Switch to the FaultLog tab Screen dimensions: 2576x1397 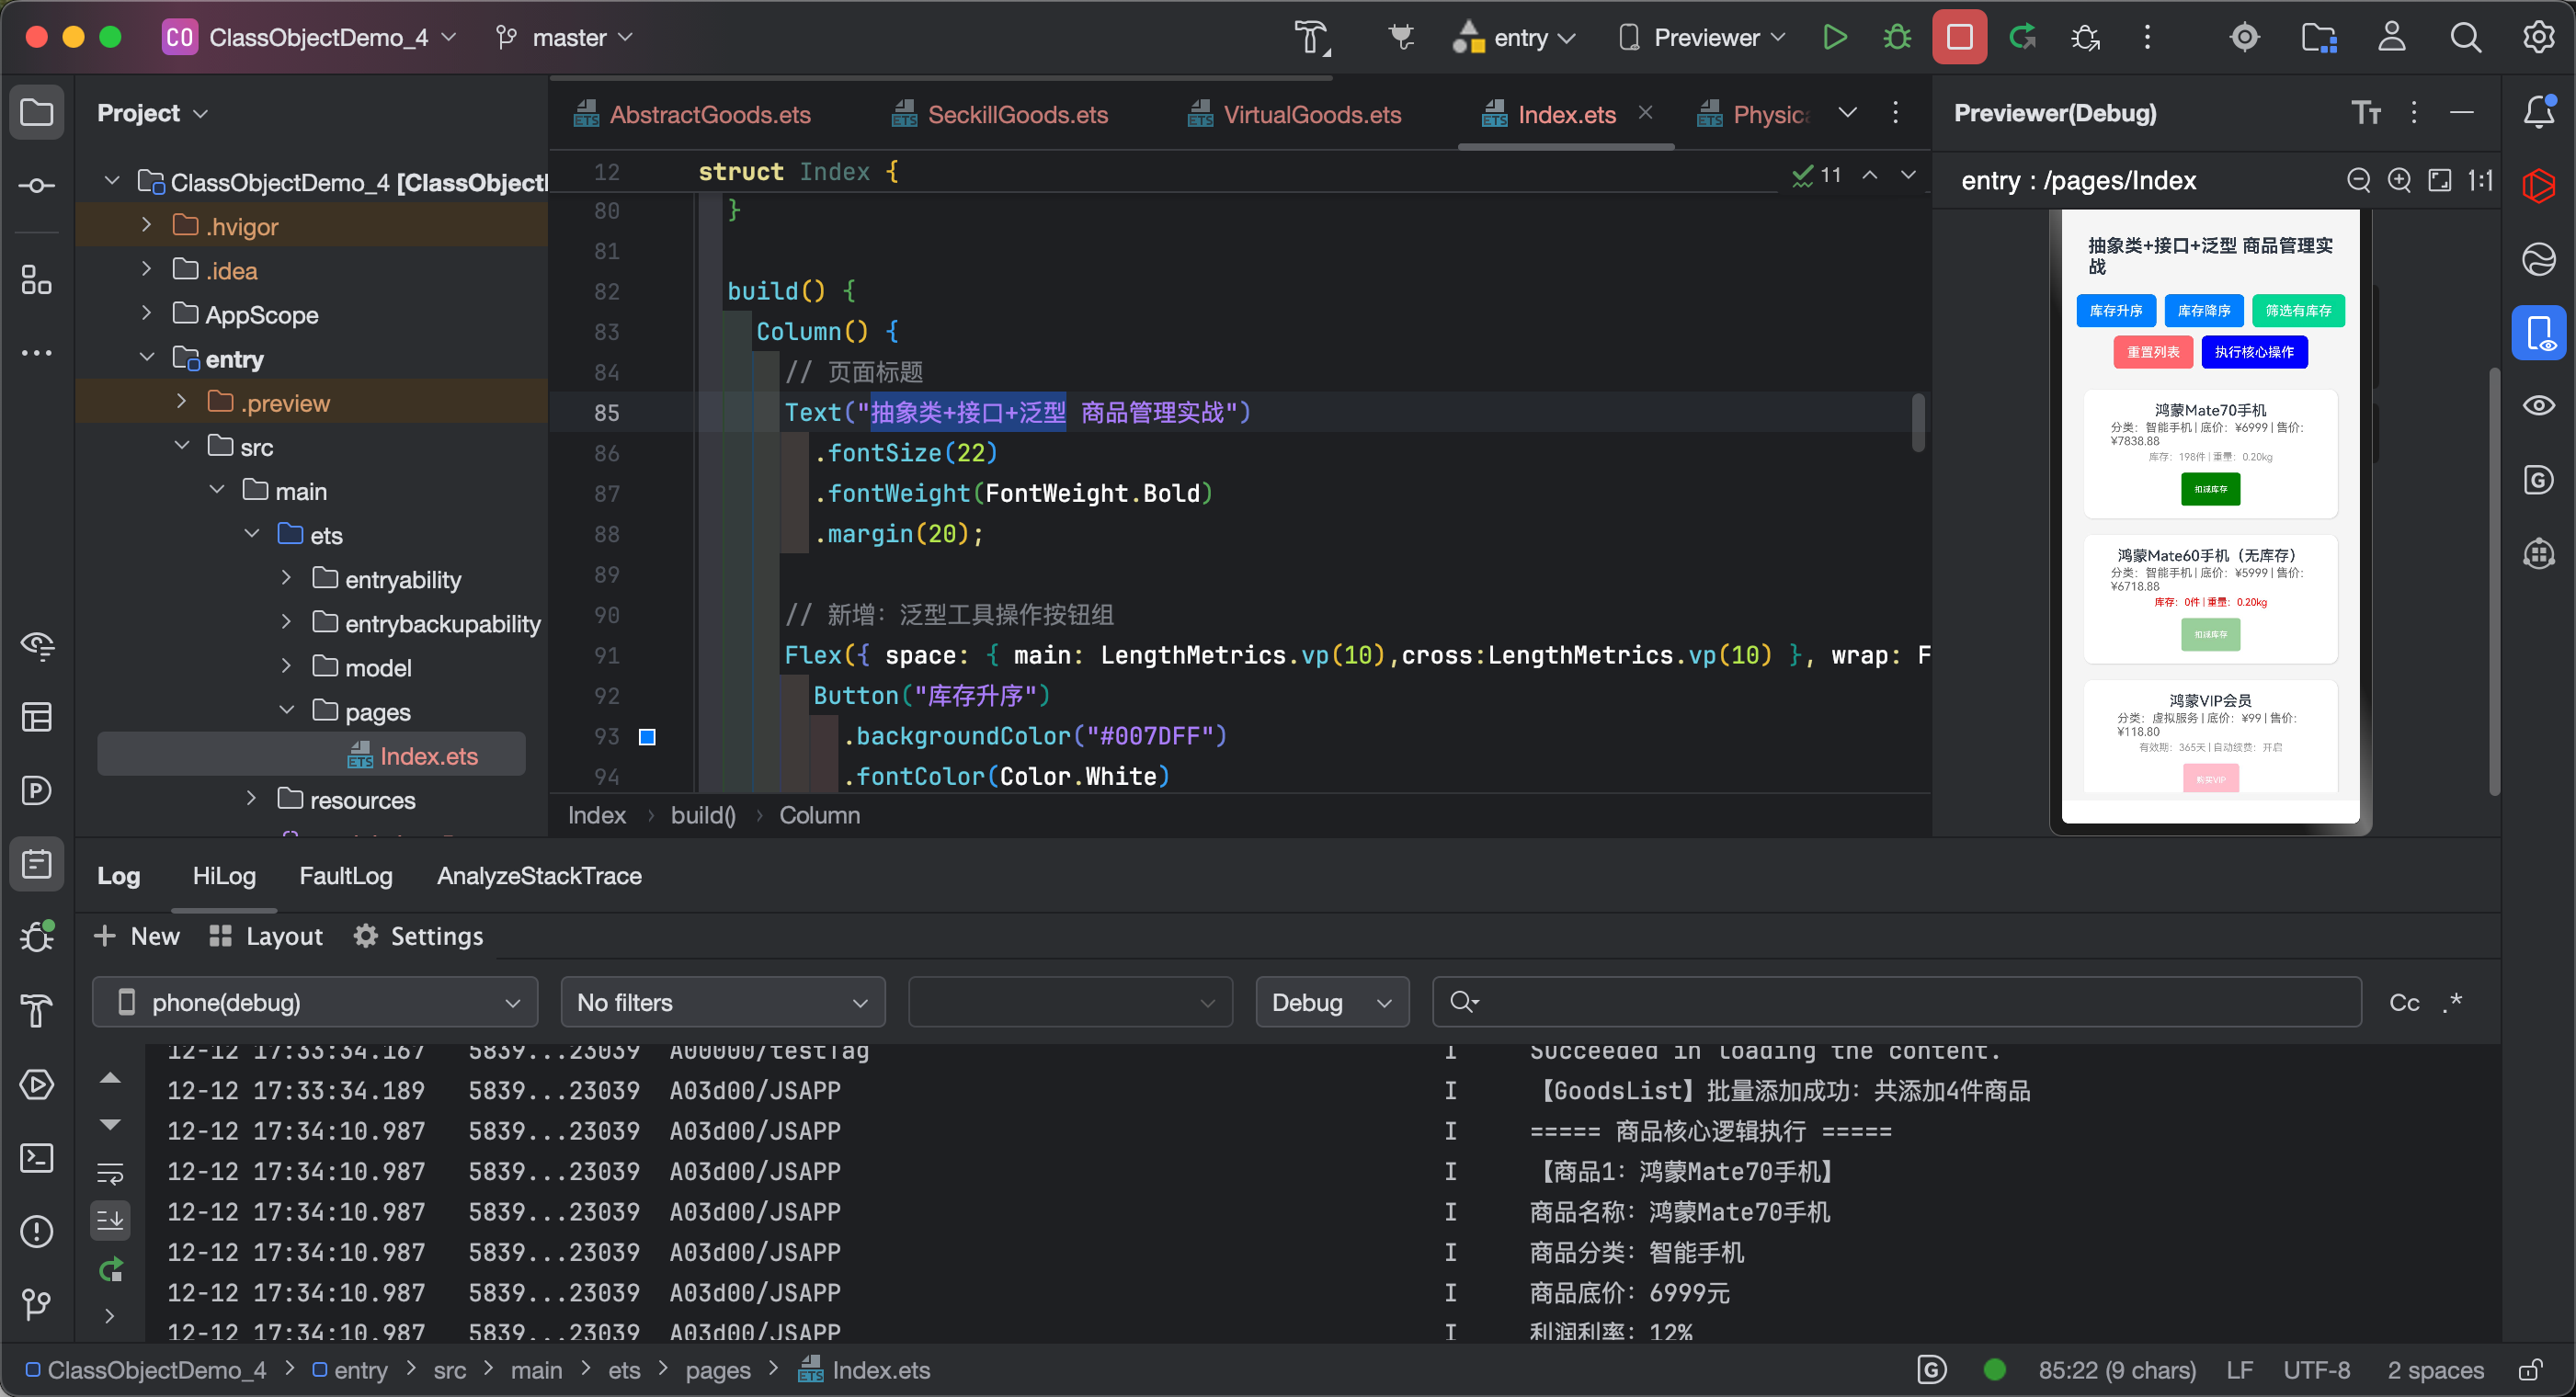345,876
